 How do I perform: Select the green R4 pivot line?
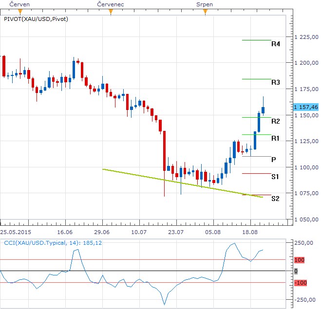[257, 40]
